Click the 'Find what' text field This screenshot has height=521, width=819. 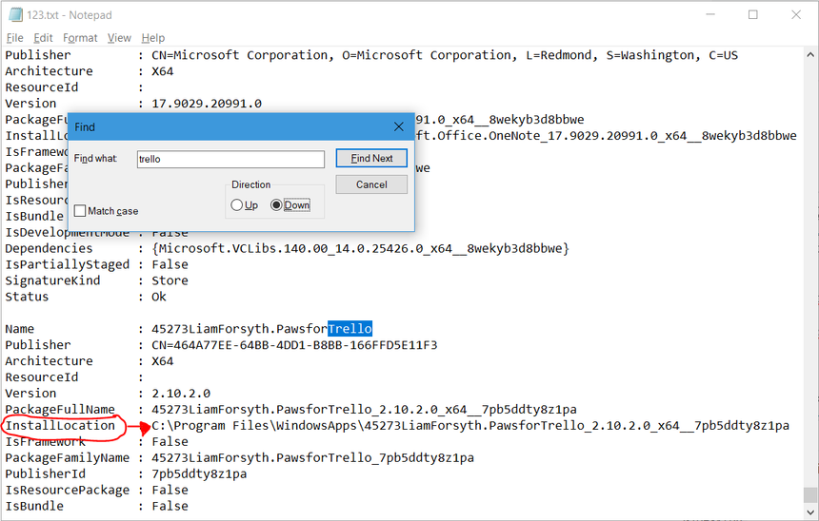pyautogui.click(x=230, y=159)
